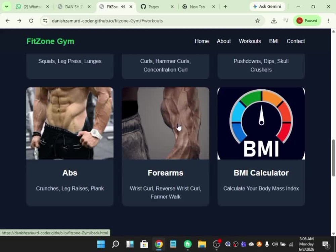The image size is (336, 252).
Task: Click the Abs card title
Action: [x=70, y=173]
